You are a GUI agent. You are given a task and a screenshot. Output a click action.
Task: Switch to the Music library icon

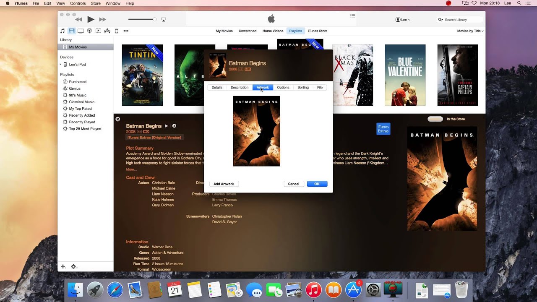coord(63,31)
